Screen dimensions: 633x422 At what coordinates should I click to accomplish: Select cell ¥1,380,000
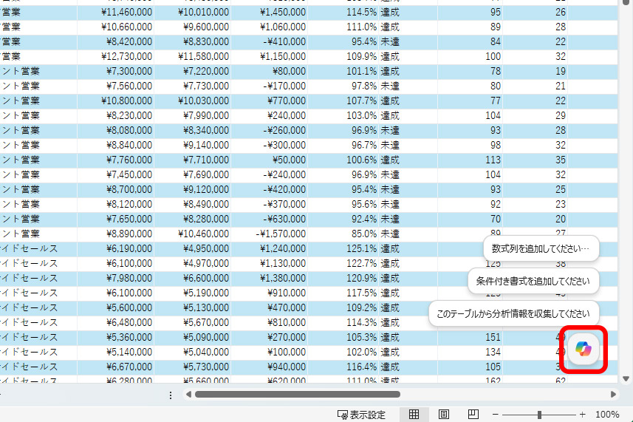pyautogui.click(x=270, y=278)
